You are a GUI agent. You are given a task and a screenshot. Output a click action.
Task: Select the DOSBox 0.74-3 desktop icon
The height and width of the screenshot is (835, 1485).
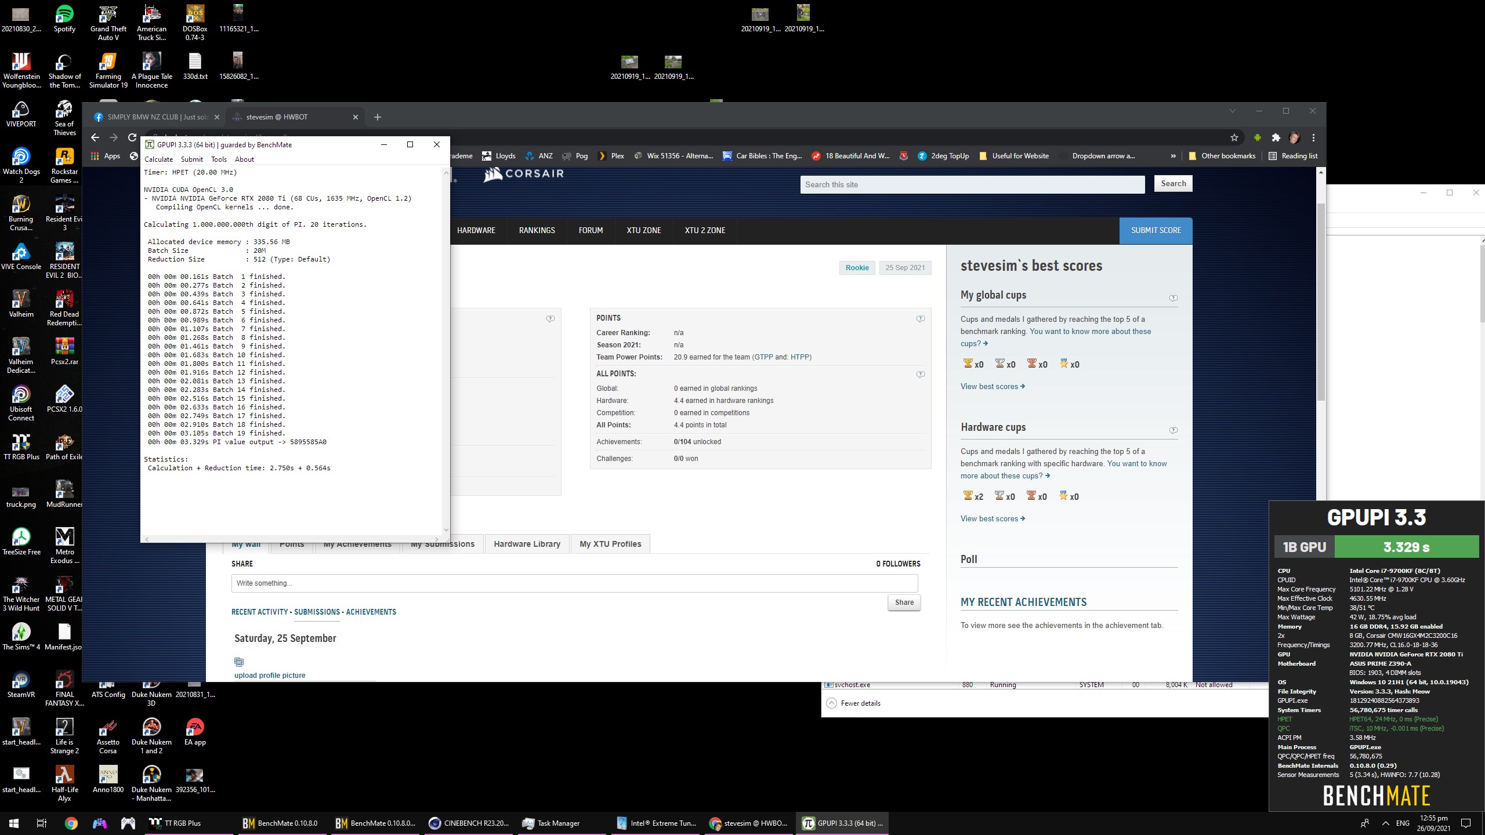(x=195, y=23)
